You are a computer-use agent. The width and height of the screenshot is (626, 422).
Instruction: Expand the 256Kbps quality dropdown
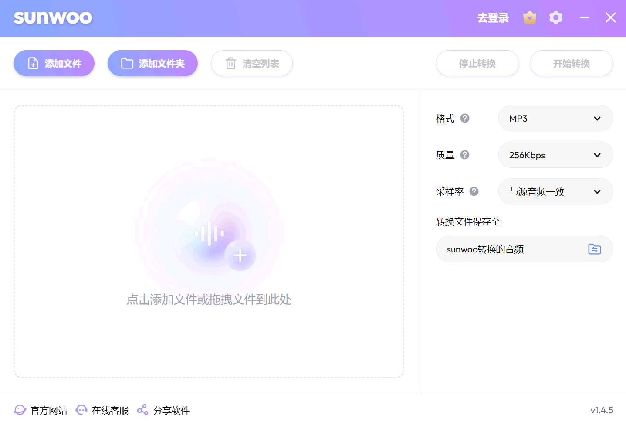coord(555,155)
